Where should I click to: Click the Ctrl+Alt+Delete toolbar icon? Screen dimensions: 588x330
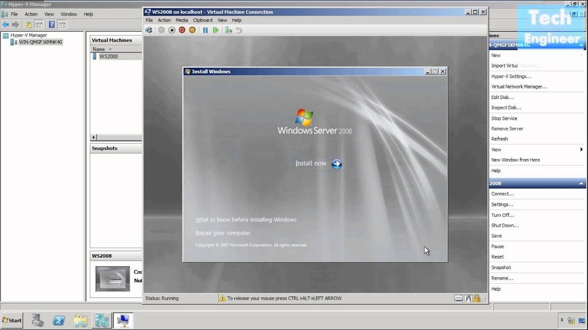(149, 30)
